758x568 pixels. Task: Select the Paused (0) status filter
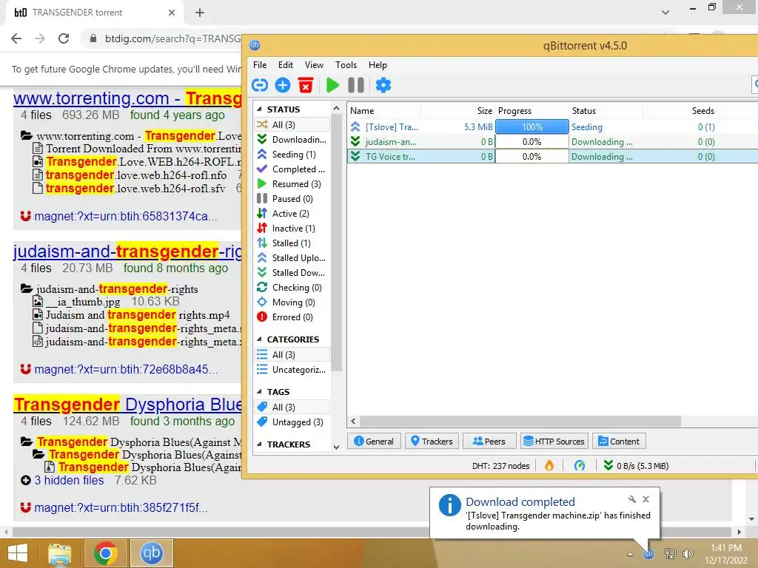tap(292, 198)
